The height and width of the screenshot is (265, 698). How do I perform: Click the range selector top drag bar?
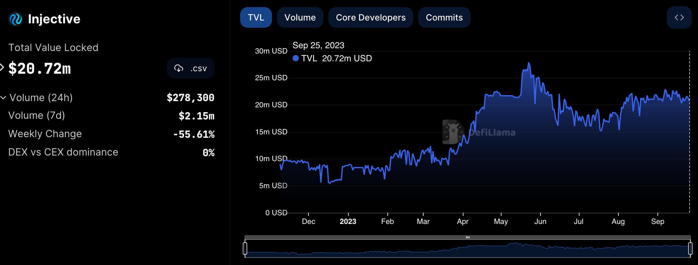(x=468, y=237)
